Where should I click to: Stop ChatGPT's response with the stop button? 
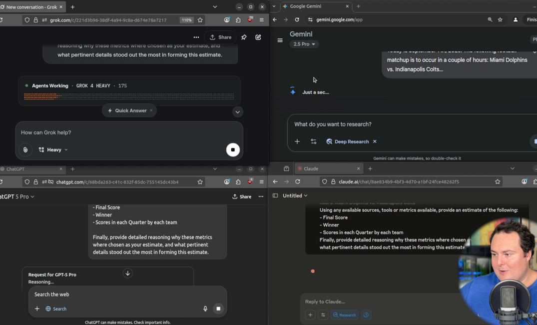218,309
